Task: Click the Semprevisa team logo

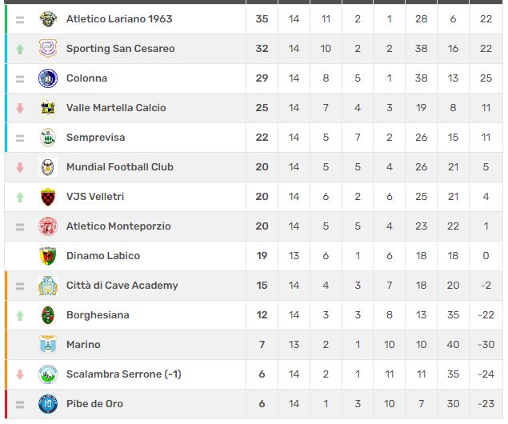Action: point(48,138)
